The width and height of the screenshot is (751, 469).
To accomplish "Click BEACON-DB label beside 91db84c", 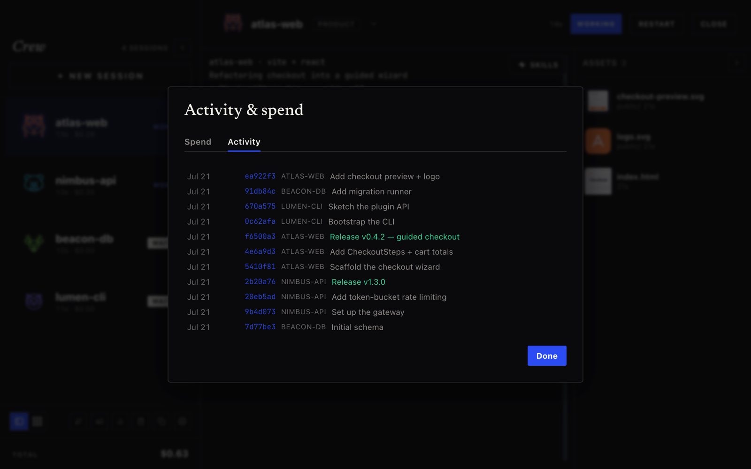I will pyautogui.click(x=303, y=191).
